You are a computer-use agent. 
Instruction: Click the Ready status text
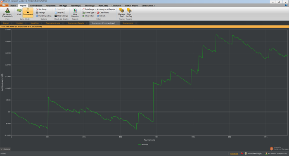coord(3,154)
